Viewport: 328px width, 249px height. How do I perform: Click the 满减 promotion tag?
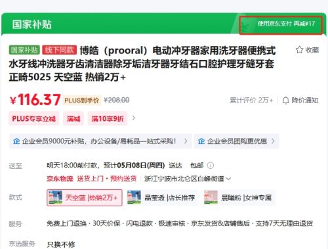(x=73, y=119)
